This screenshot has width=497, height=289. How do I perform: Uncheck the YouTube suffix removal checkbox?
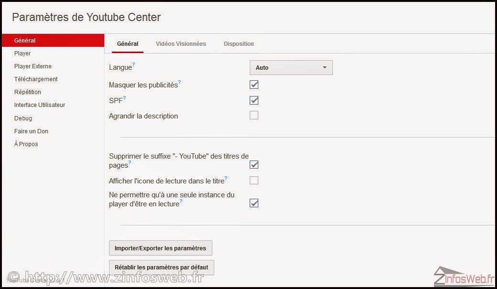[x=254, y=164]
